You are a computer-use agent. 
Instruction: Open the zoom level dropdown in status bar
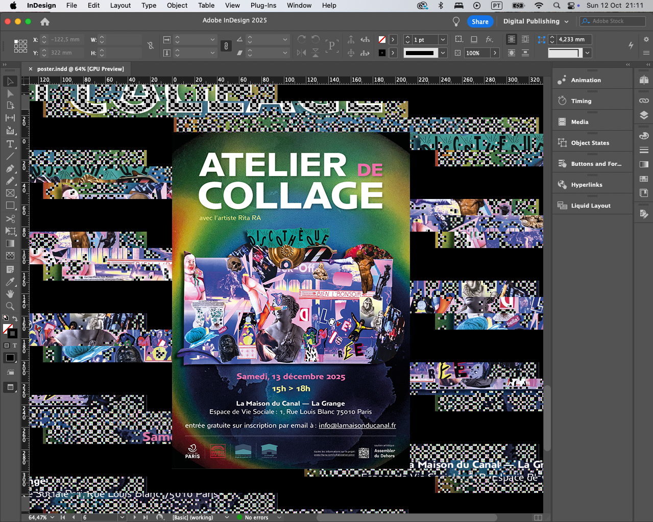click(x=52, y=517)
